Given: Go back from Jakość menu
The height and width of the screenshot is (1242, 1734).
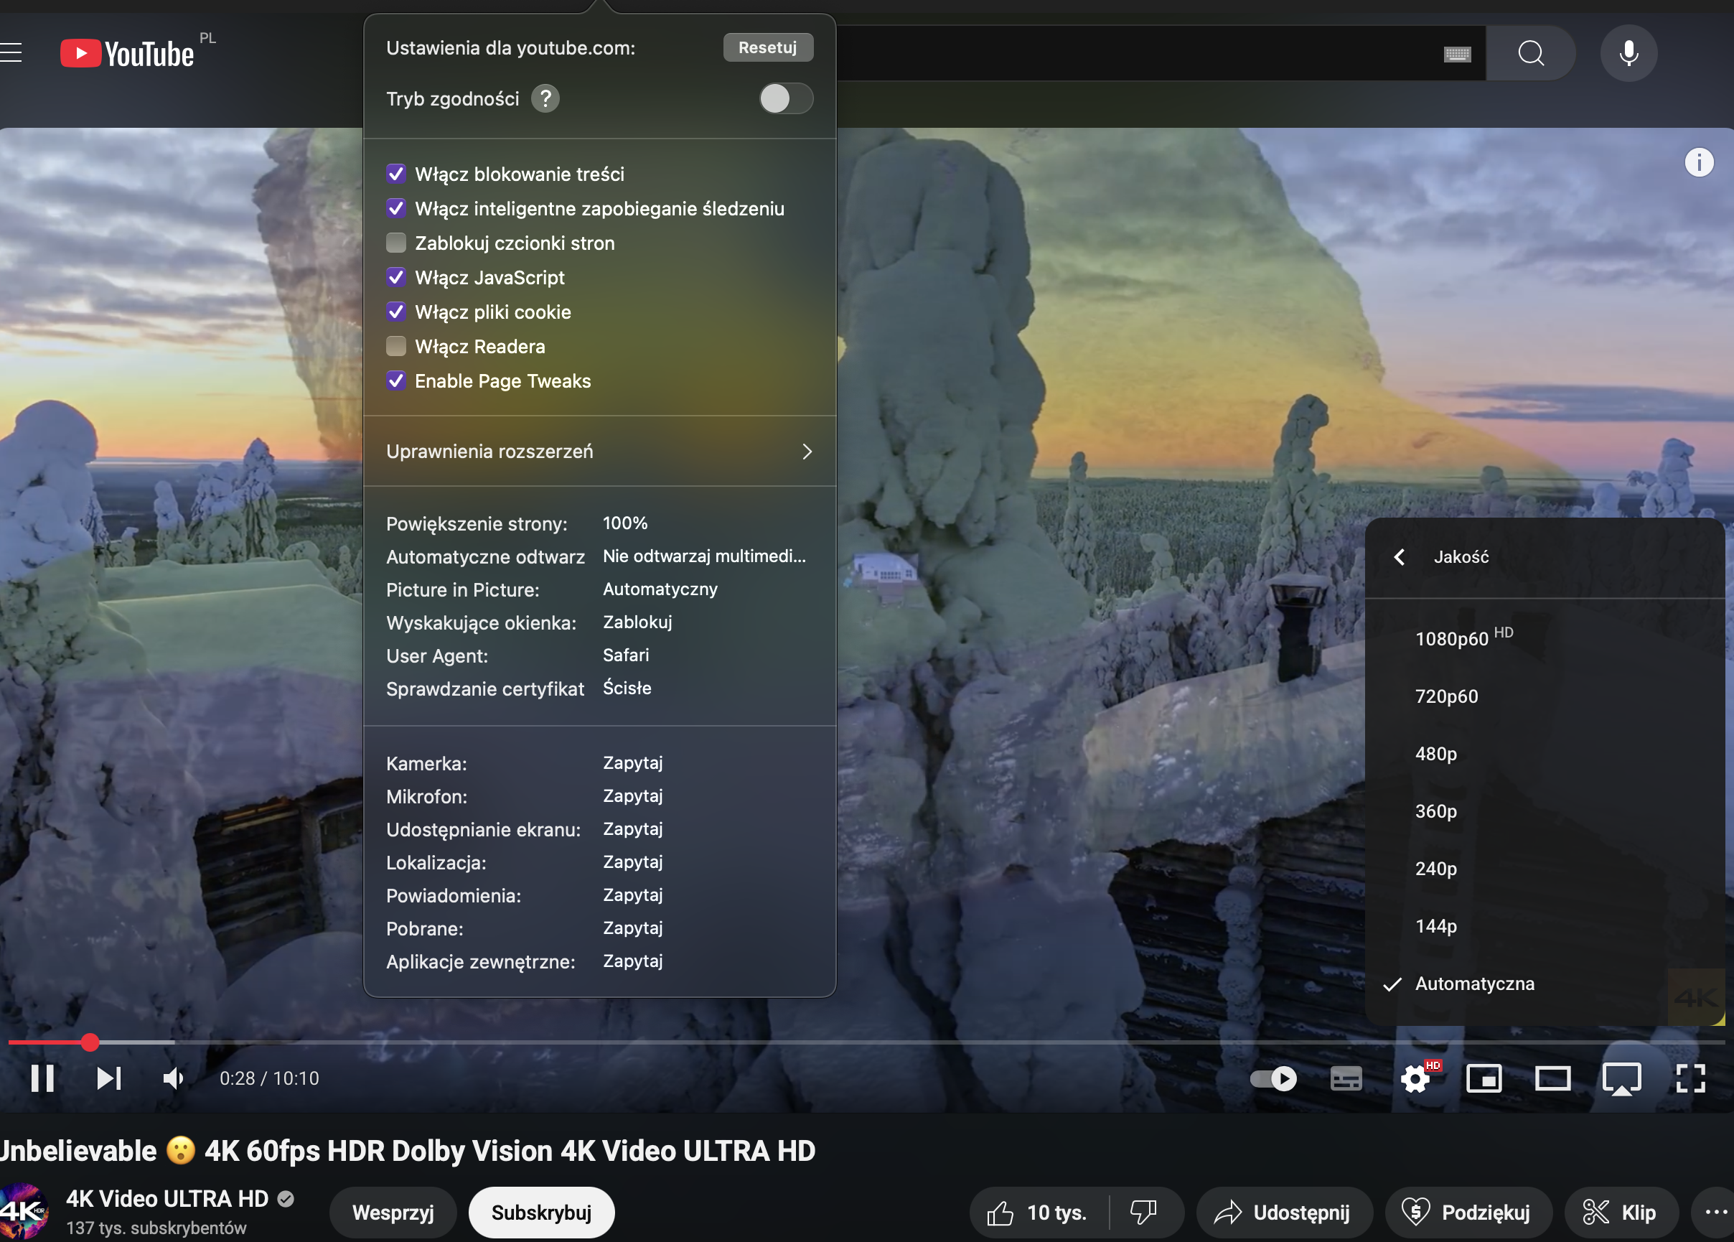Looking at the screenshot, I should click(1399, 557).
